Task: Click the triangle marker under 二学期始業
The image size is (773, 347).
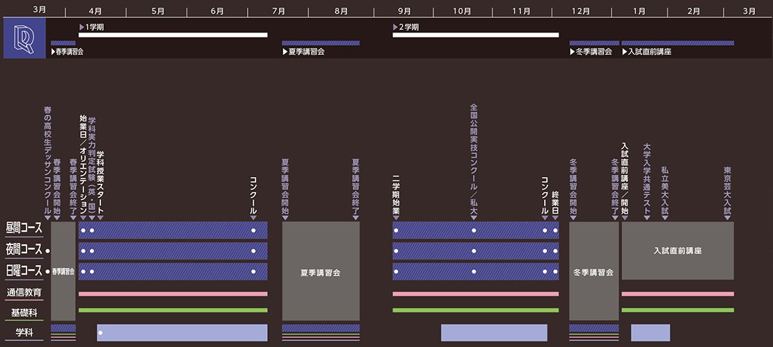Action: coord(396,217)
